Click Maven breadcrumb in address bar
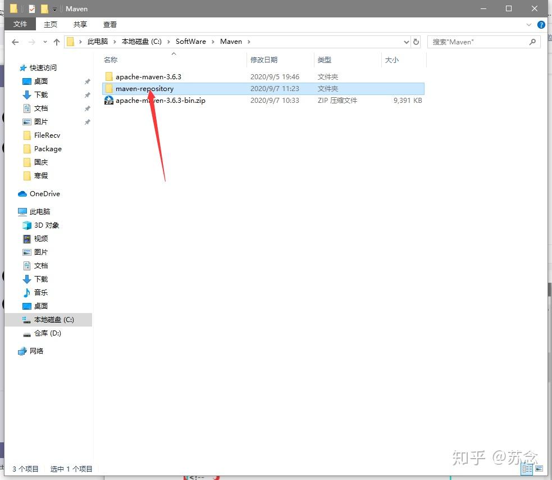The width and height of the screenshot is (552, 480). (x=231, y=42)
